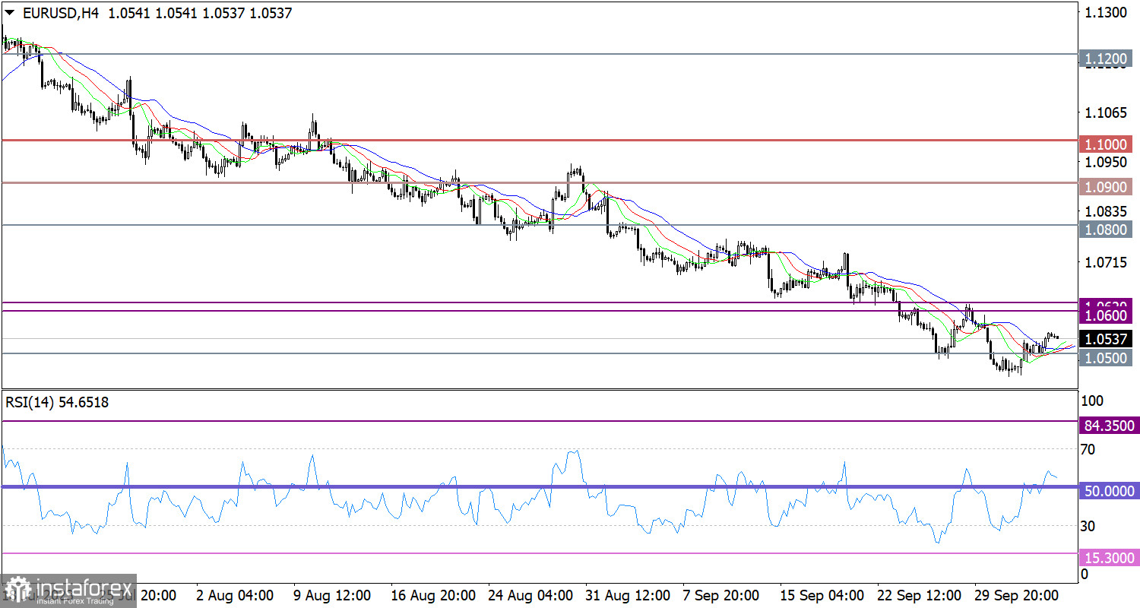Click the RSI scale value 30

1088,526
